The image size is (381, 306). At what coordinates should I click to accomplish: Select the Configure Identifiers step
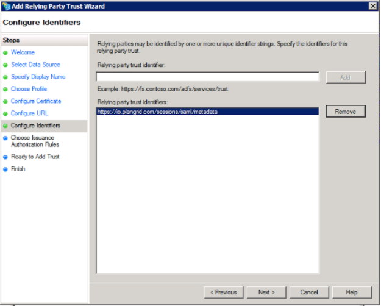pyautogui.click(x=35, y=126)
